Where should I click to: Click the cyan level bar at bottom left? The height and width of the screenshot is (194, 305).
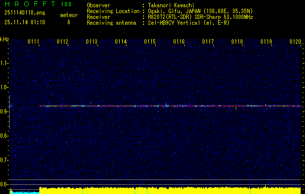pyautogui.click(x=24, y=192)
